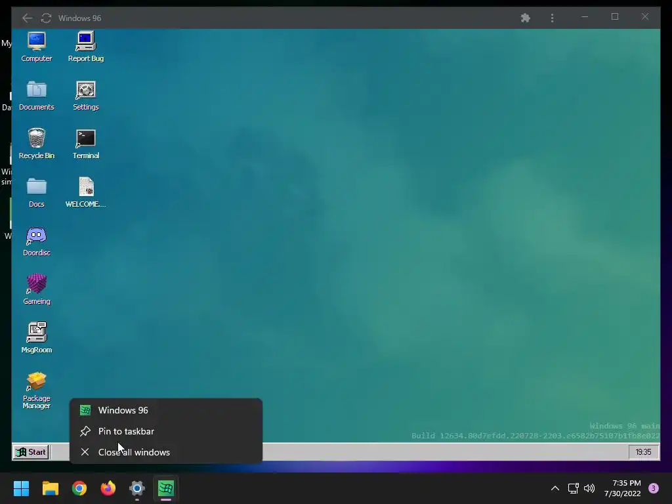Open the 7:35 PM date and time

click(622, 488)
